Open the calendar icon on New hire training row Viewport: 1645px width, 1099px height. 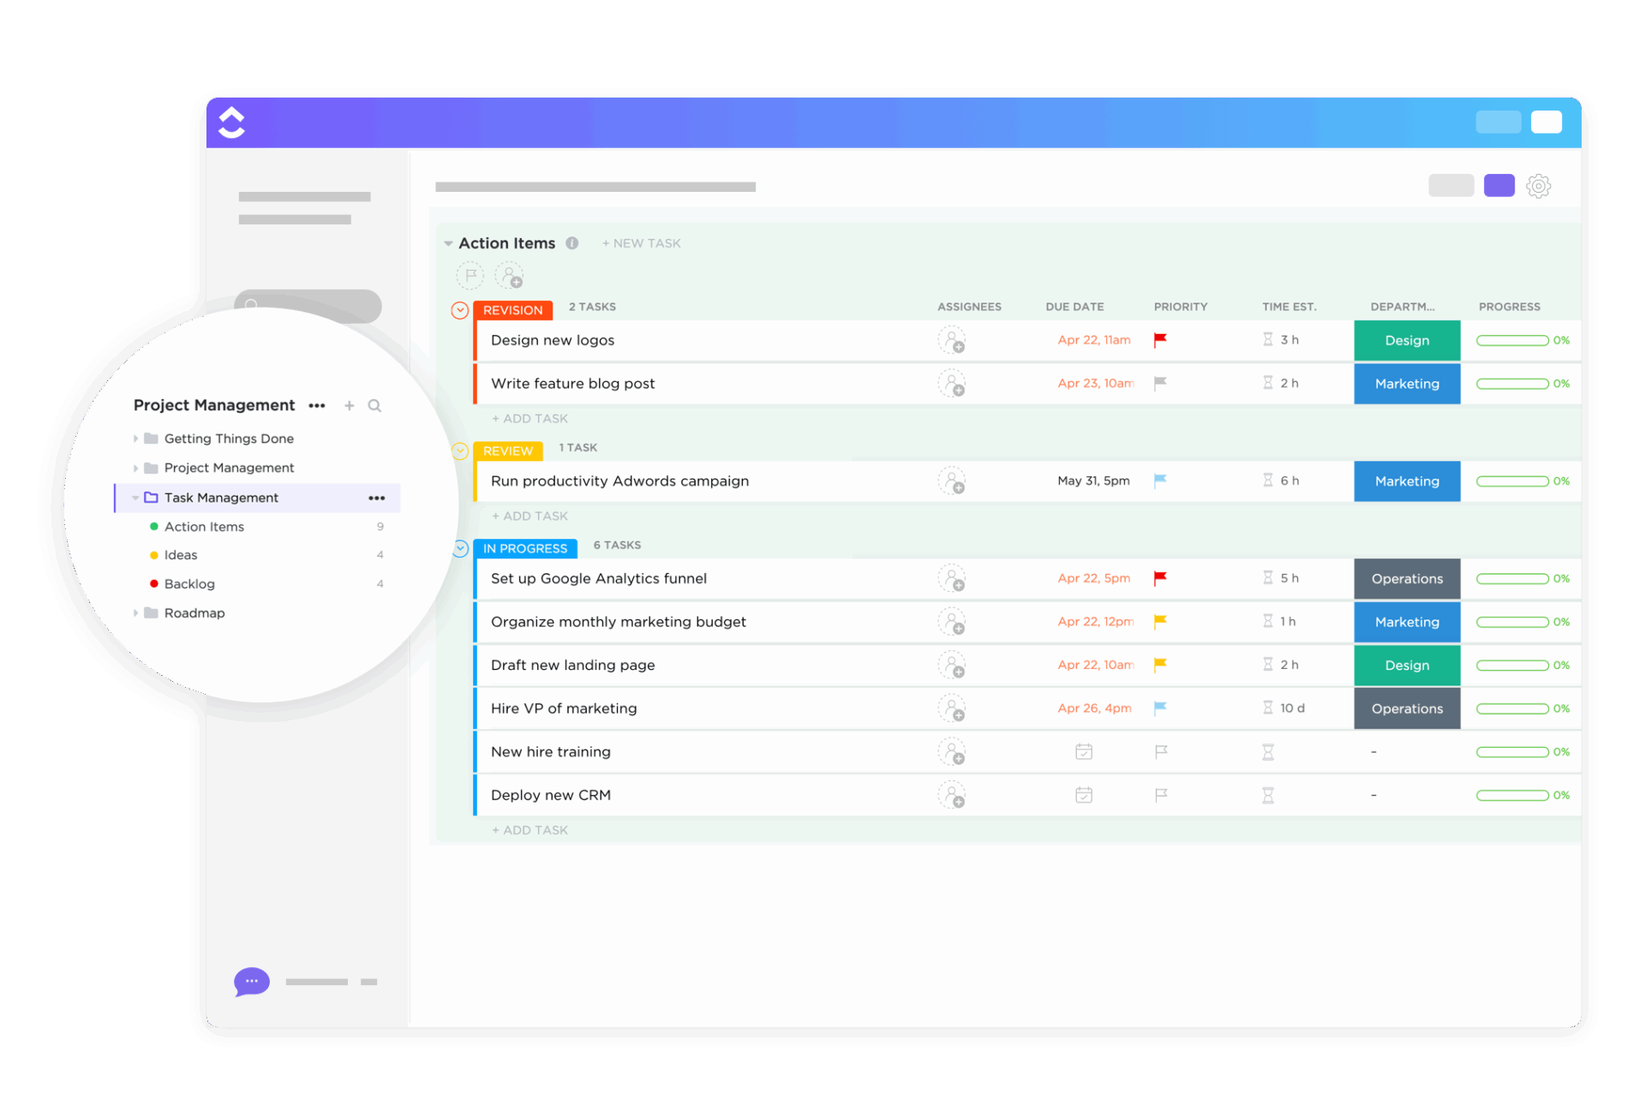(1083, 751)
